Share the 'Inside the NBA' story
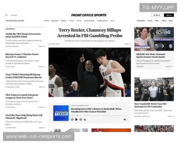Image resolution: width=180 pixels, height=144 pixels. [42, 46]
